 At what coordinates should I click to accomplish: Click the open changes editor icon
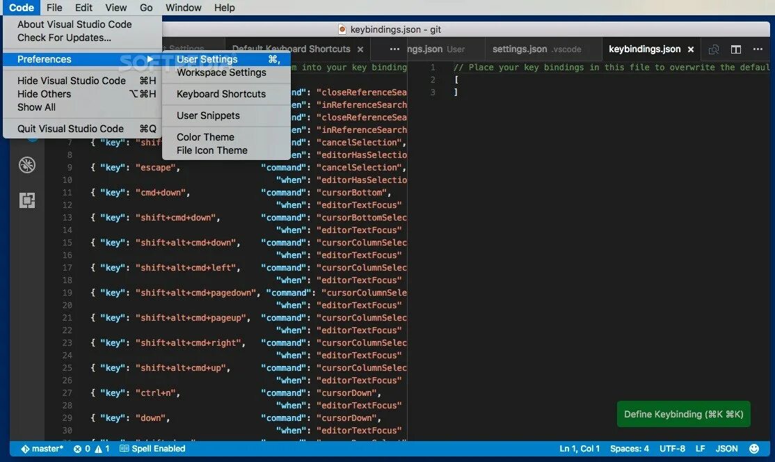(x=714, y=49)
